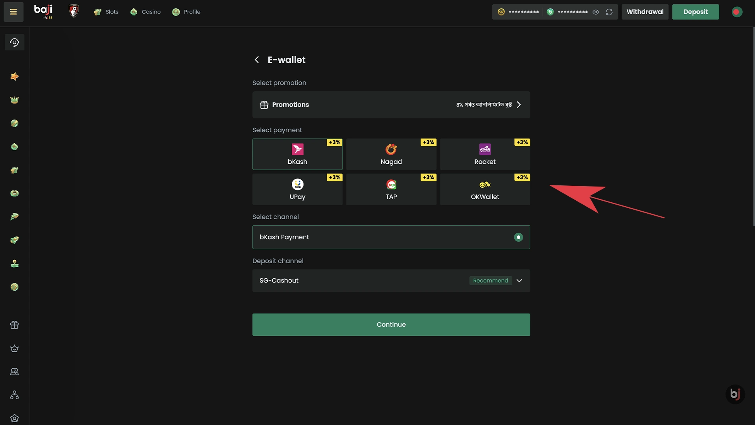Open the slots seven icon in sidebar
This screenshot has width=755, height=425.
(x=15, y=170)
